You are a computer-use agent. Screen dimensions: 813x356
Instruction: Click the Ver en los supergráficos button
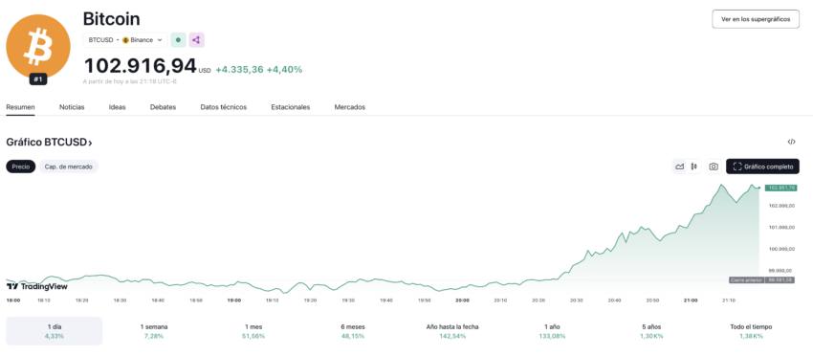[x=756, y=19]
